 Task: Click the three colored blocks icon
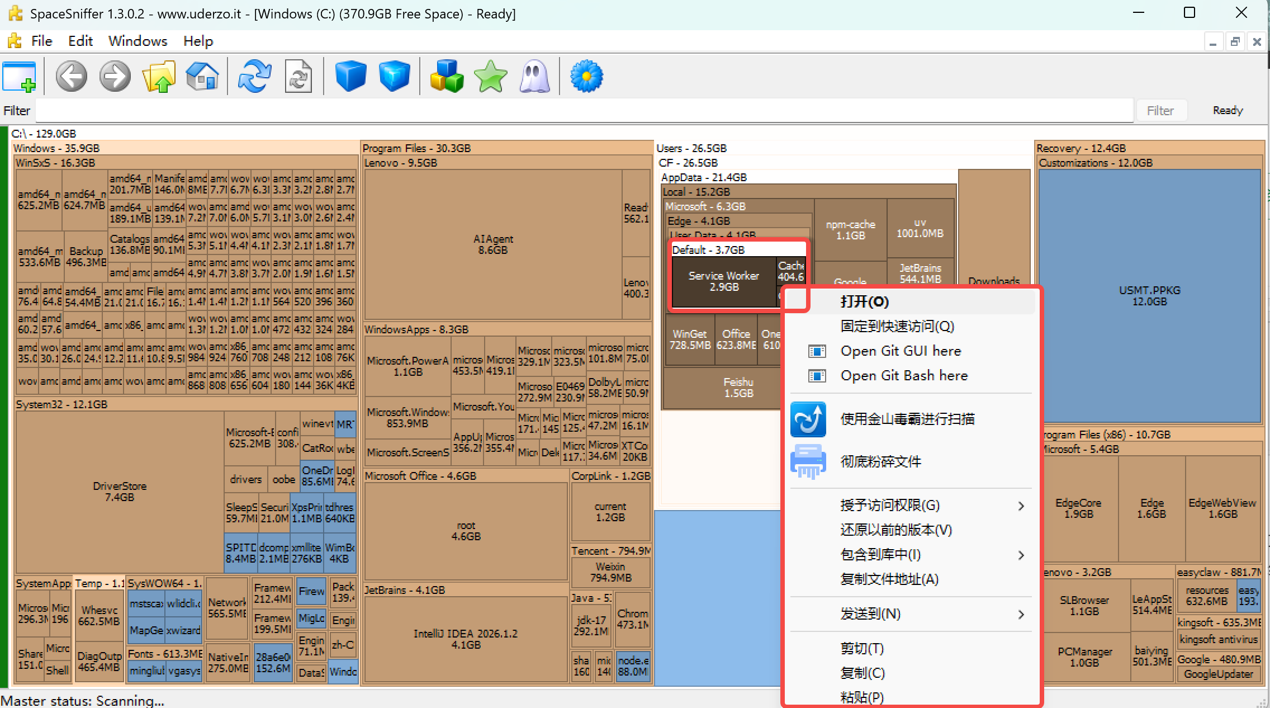coord(447,77)
